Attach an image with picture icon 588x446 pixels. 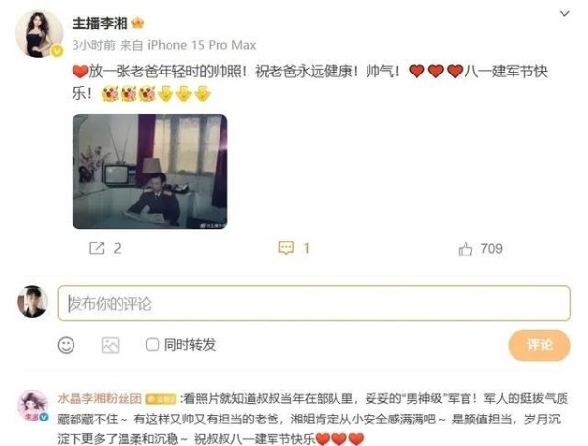coord(110,345)
